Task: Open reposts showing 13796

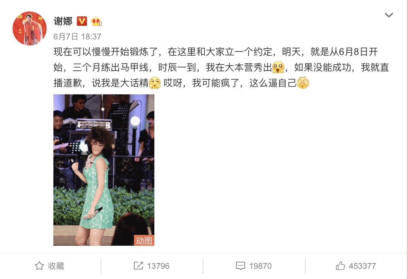Action: [x=152, y=266]
